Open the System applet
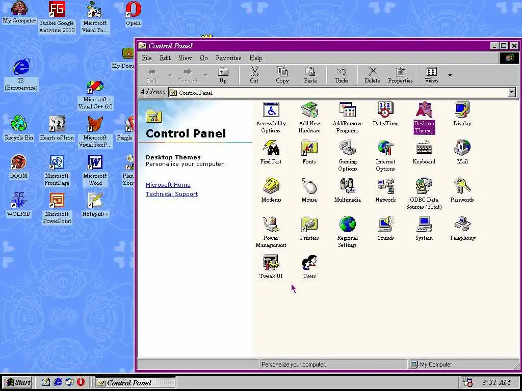 [424, 229]
